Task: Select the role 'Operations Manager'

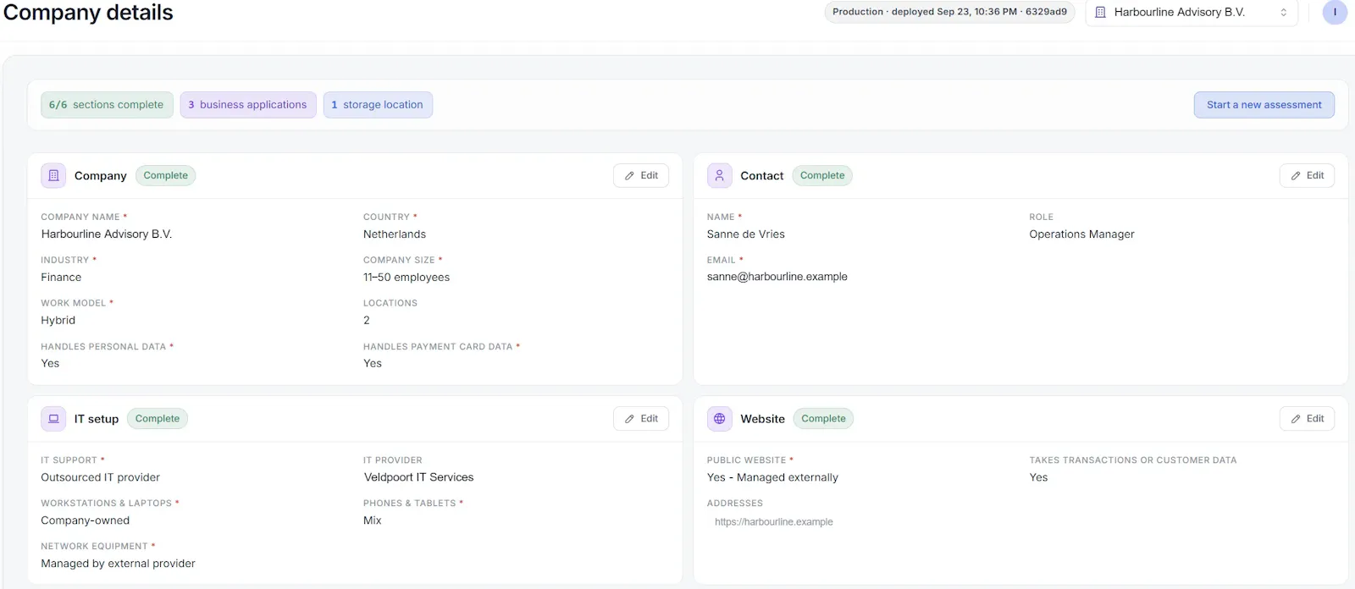Action: 1081,234
